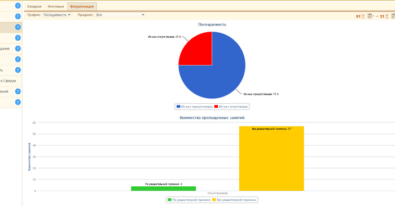This screenshot has height=206, width=395.
Task: Toggle 'Из них отсутствовал' legend entry
Action: point(231,107)
